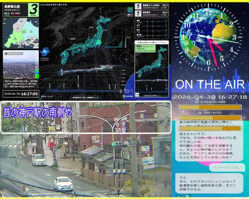Screen dimensions: 249x199
Task: Click the traffic light in the street camera
Action: click(x=117, y=144)
